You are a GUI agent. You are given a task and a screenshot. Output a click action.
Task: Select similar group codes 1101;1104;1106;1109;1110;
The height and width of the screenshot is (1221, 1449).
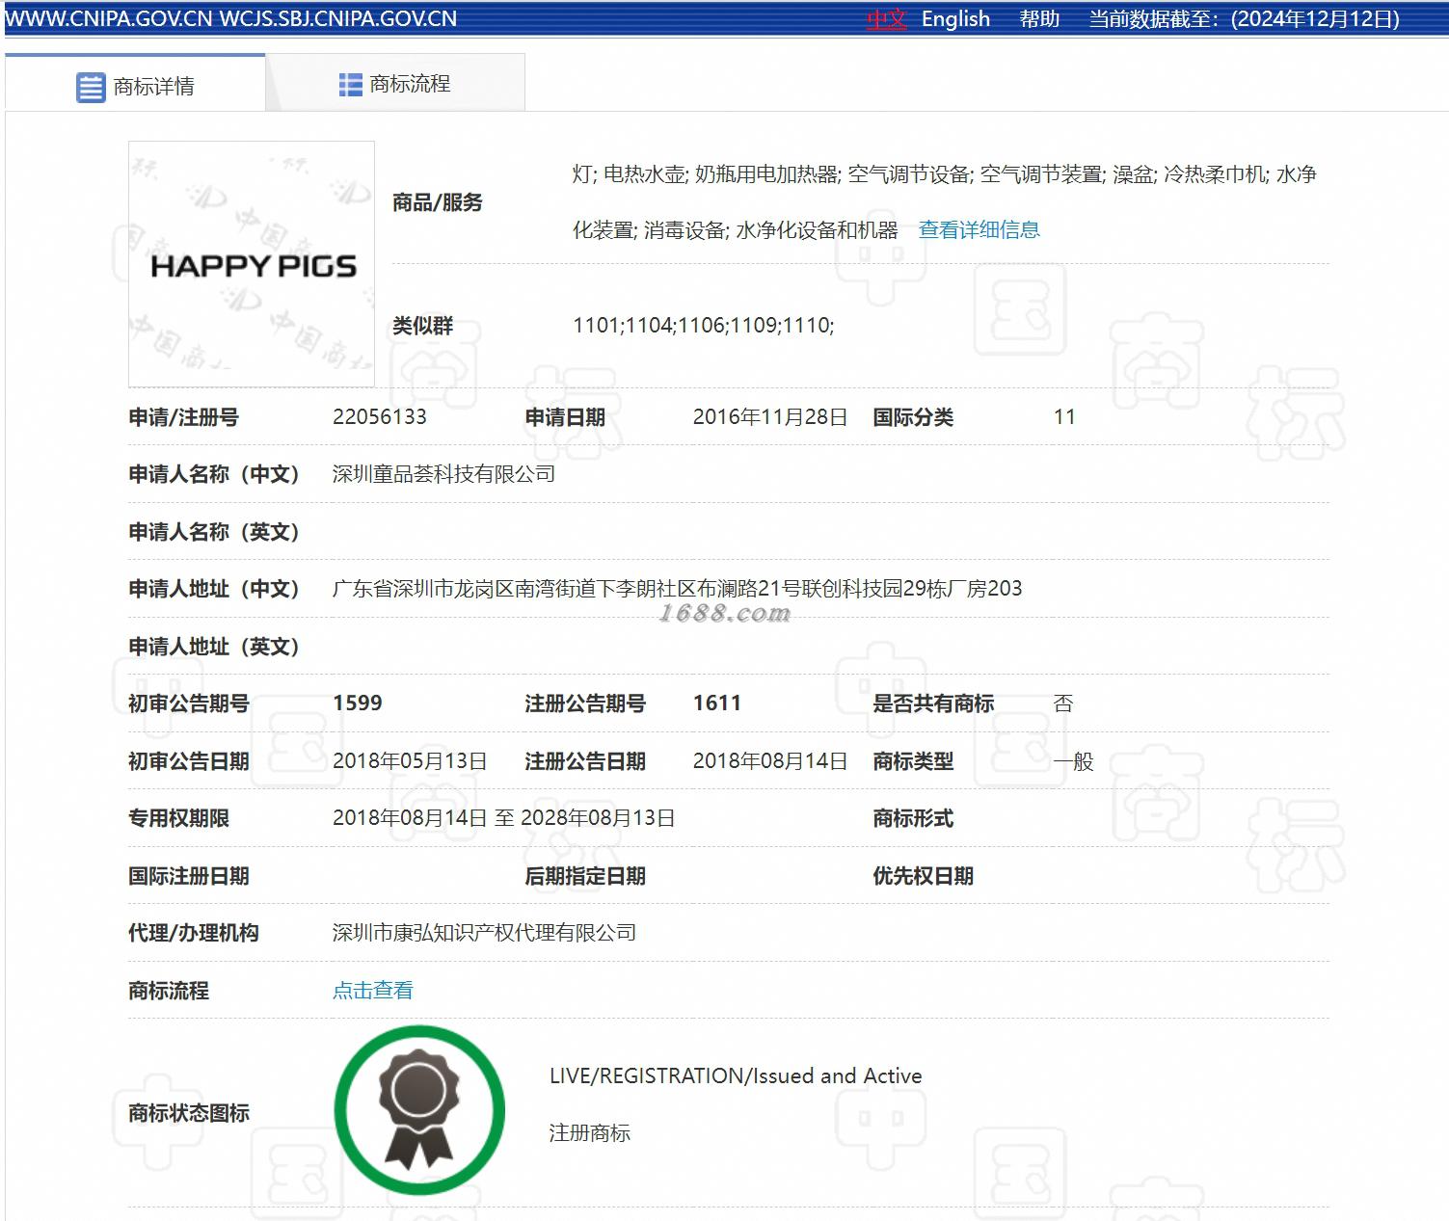tap(704, 325)
